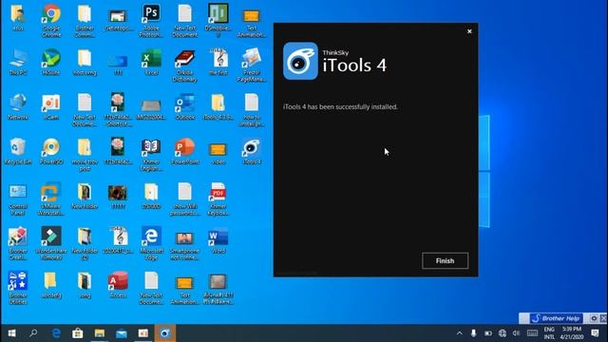Select This PC desktop icon
The image size is (608, 342).
tap(18, 62)
